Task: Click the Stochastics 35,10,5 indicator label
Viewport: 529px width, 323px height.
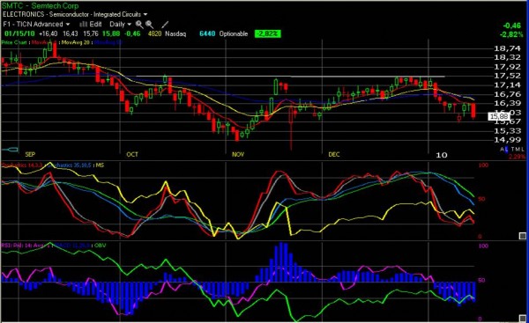Action: (x=69, y=165)
